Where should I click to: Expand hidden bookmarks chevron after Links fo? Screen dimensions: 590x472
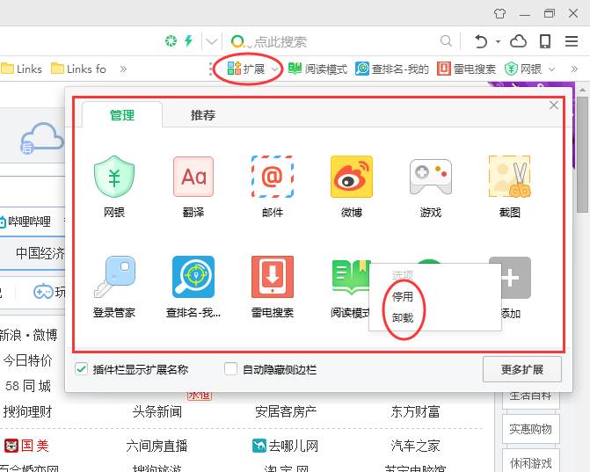point(123,69)
